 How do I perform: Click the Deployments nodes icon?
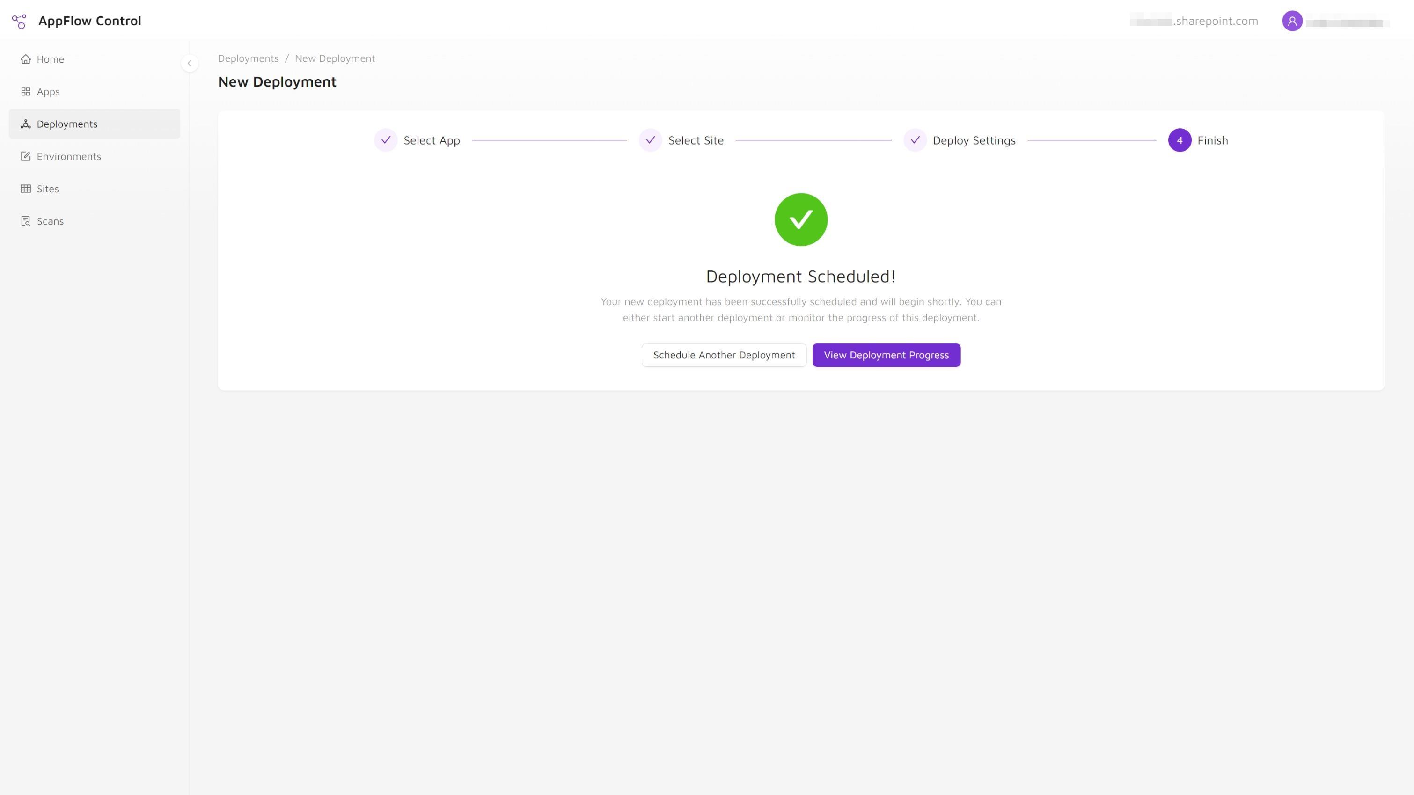pyautogui.click(x=25, y=124)
